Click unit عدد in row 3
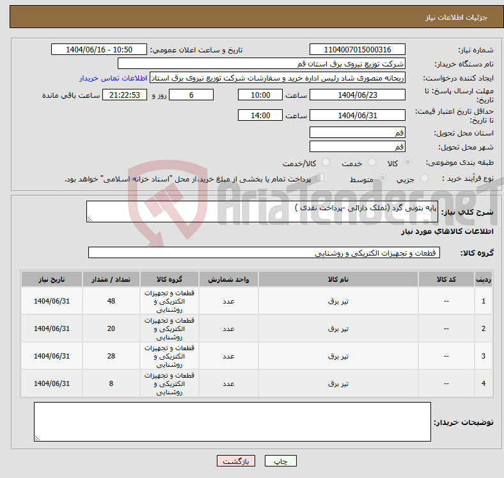Screen dimensions: 504x478 click(x=228, y=356)
